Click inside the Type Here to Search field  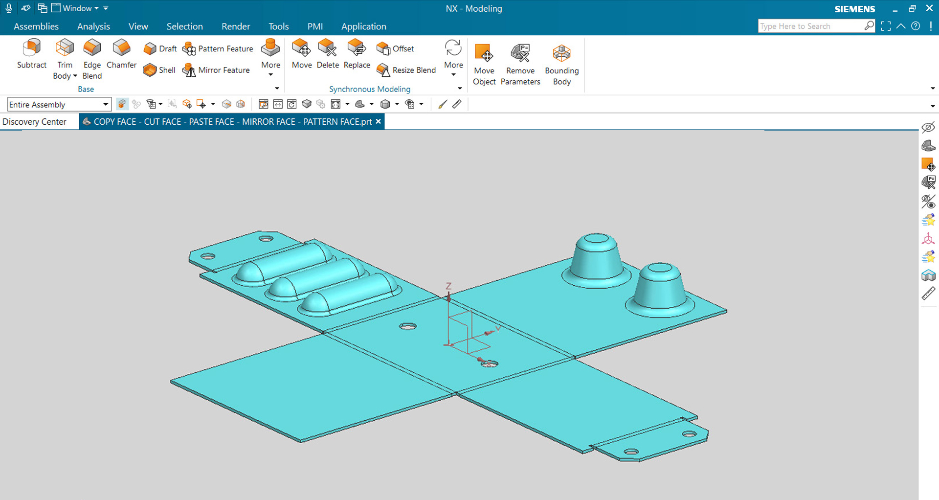click(x=812, y=25)
